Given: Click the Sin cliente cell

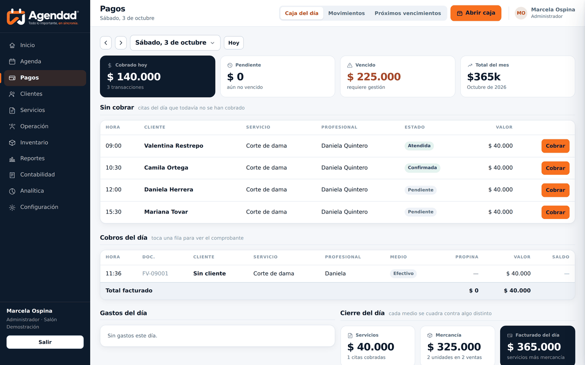Looking at the screenshot, I should (x=209, y=274).
